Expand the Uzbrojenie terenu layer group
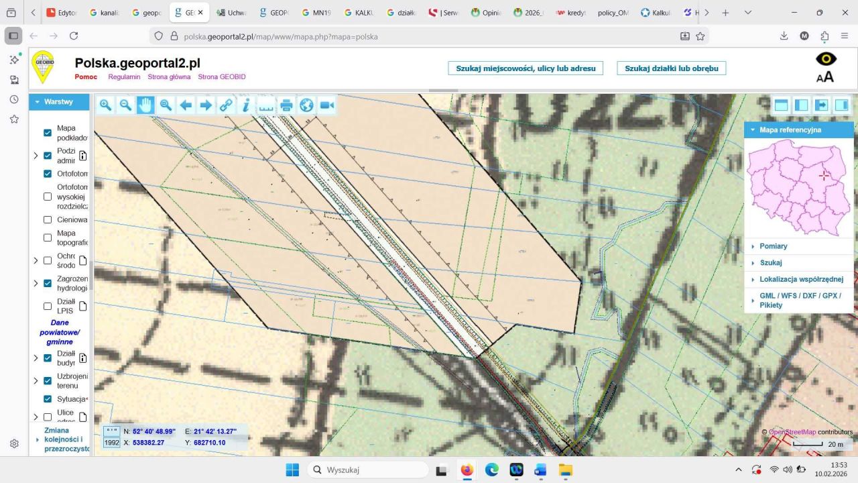858x483 pixels. (x=36, y=380)
